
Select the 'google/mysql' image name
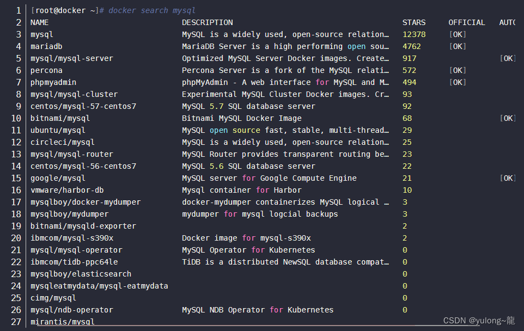[x=58, y=179]
